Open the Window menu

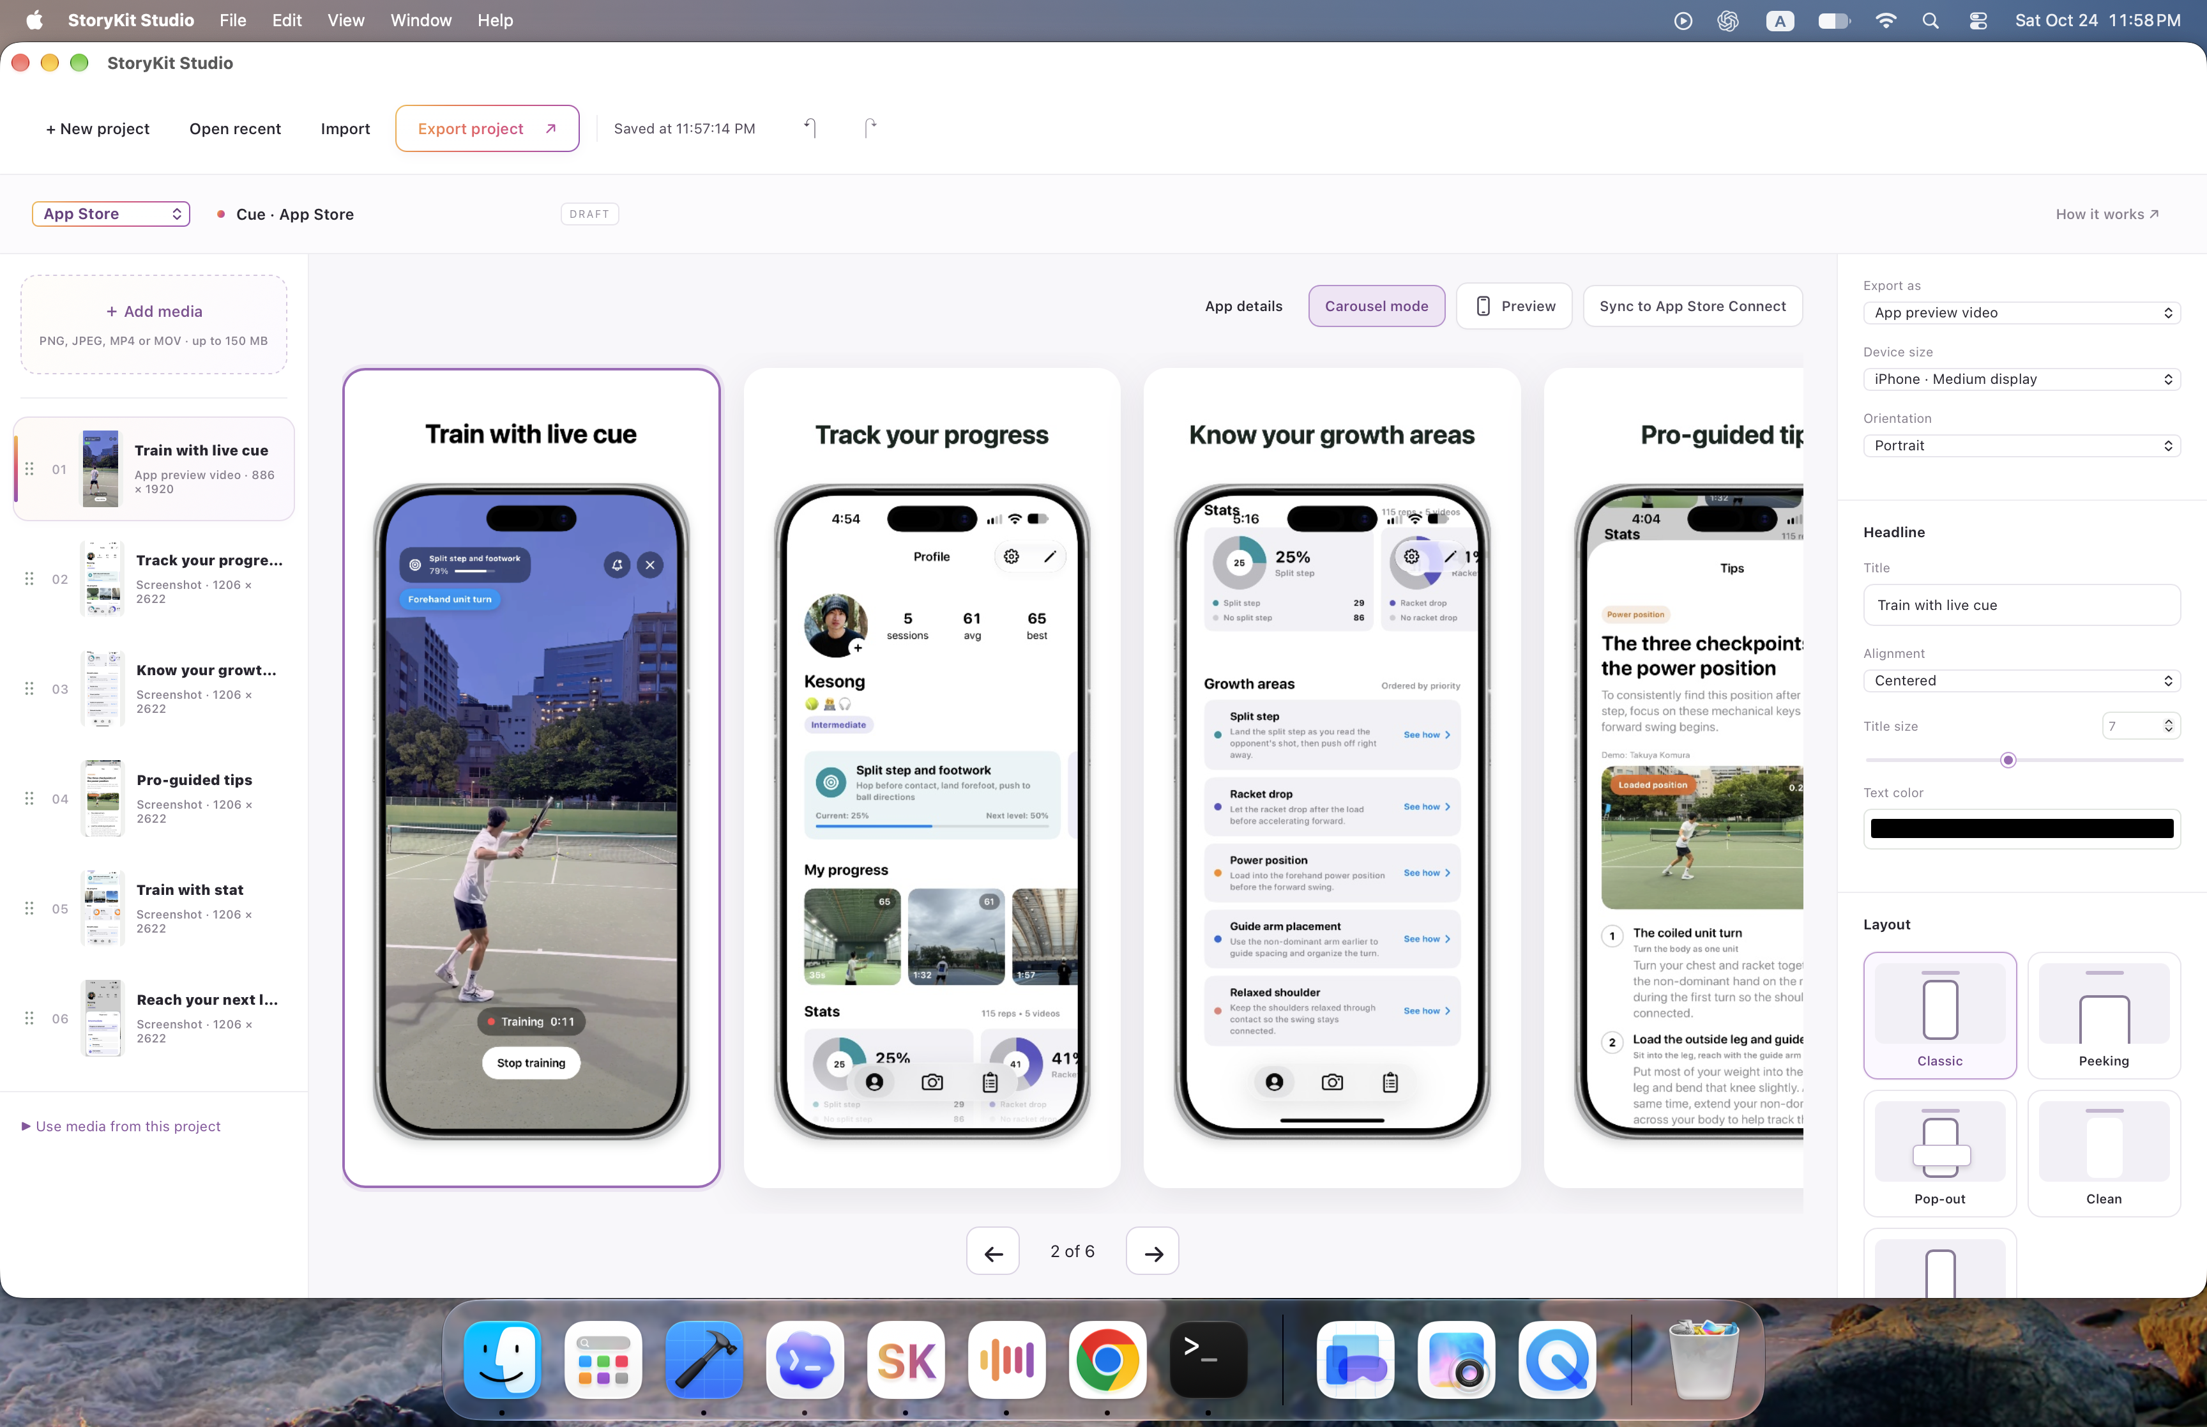(420, 20)
